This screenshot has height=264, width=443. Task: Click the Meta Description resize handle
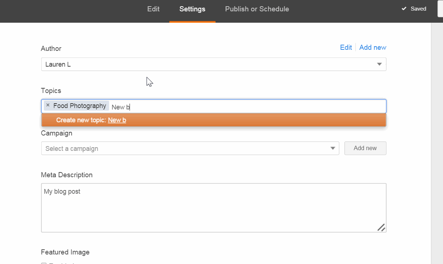click(x=381, y=227)
